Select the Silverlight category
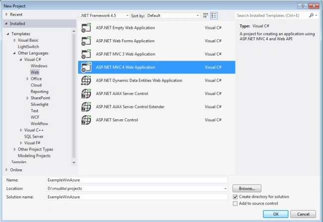 (x=39, y=104)
